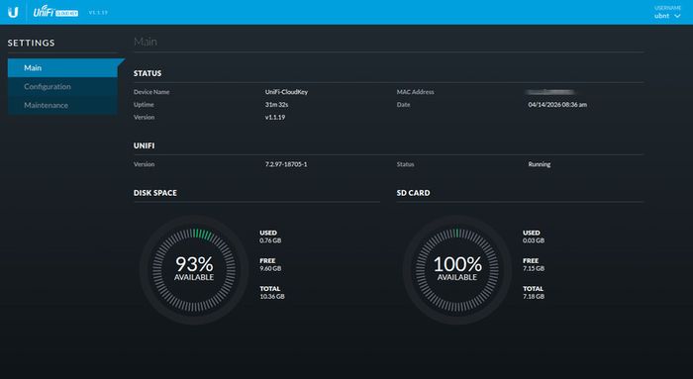This screenshot has width=693, height=379.
Task: Click the SD Card free 7.15 GB value
Action: pos(534,268)
